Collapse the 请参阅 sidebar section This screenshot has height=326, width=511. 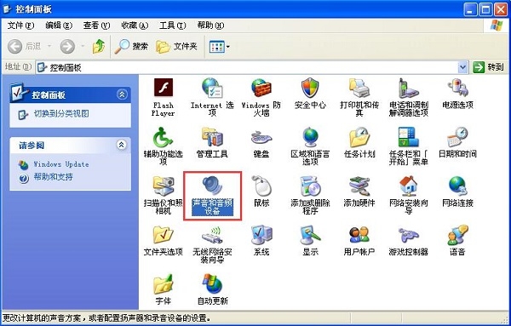tap(122, 145)
